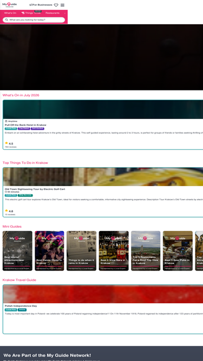203x361 pixels.
Task: Expand more nav items with the arrow
Action: [x=65, y=13]
